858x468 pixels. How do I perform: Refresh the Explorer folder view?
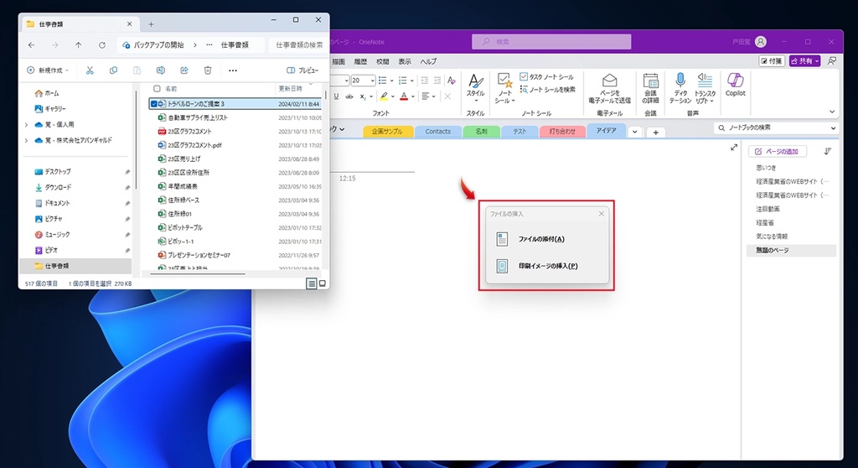pos(101,45)
